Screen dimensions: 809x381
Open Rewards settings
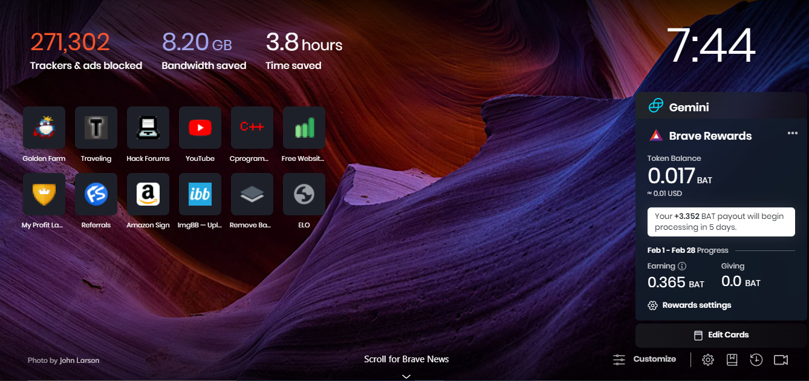689,305
